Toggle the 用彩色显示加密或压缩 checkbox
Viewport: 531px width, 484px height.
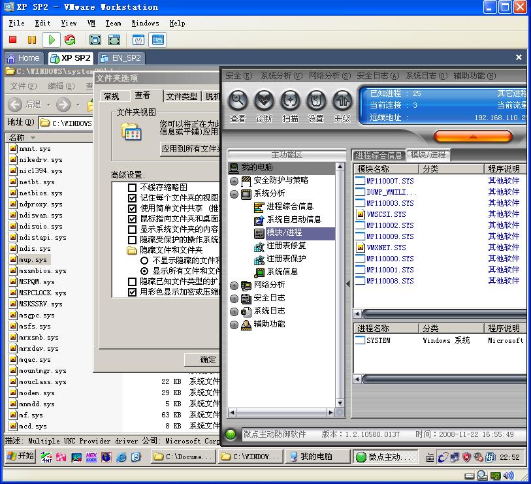point(133,293)
